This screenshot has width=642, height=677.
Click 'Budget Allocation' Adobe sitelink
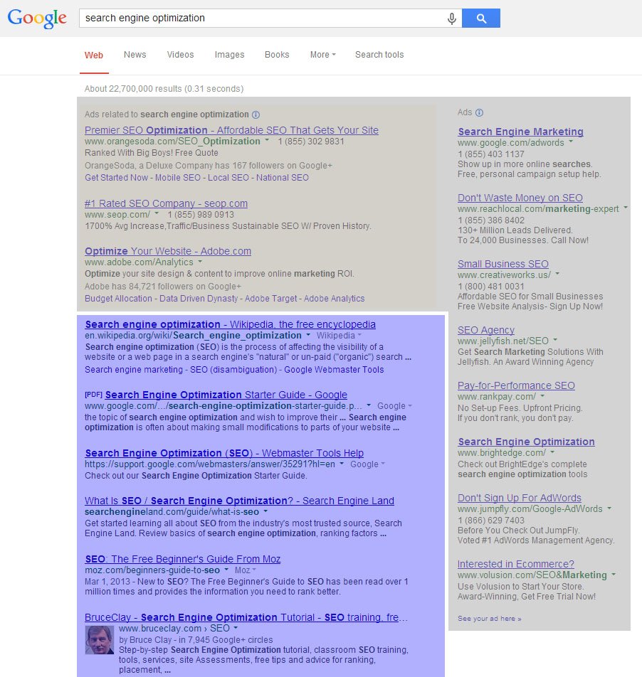click(x=118, y=299)
